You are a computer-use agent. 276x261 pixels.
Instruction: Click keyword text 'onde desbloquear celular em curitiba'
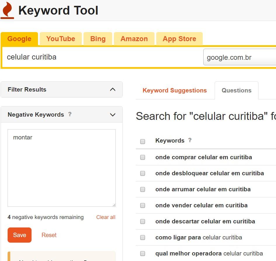(x=210, y=173)
